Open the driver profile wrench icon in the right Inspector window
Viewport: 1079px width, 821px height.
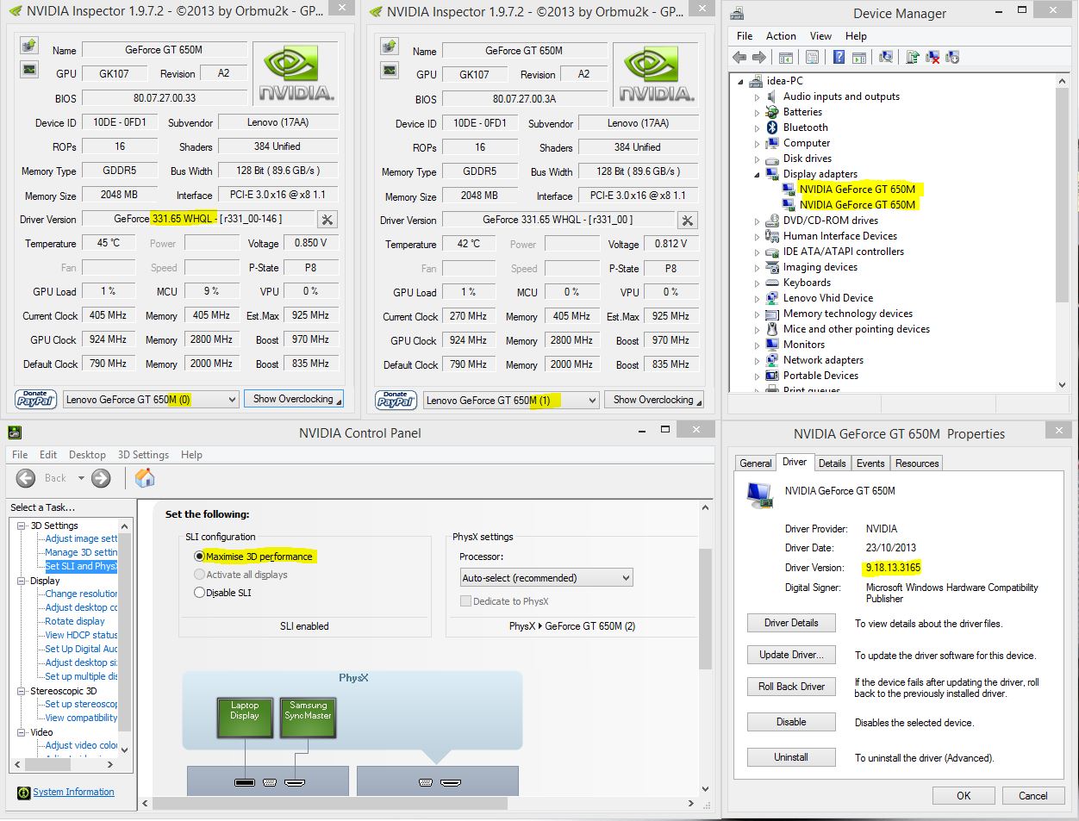(x=688, y=221)
